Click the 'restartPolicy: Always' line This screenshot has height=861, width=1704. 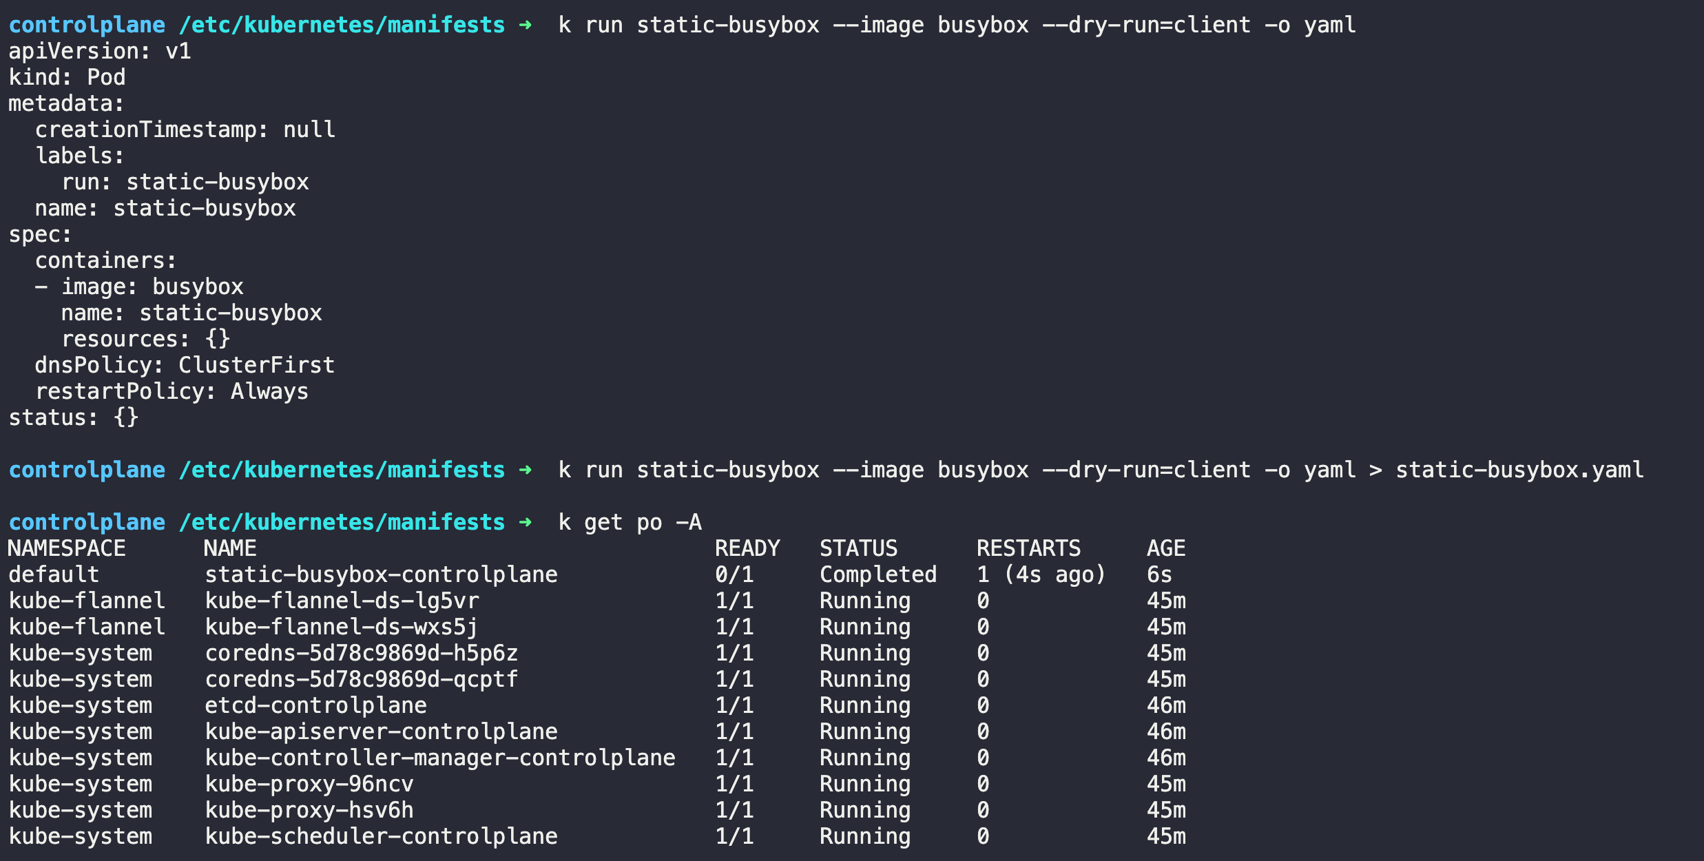tap(172, 391)
